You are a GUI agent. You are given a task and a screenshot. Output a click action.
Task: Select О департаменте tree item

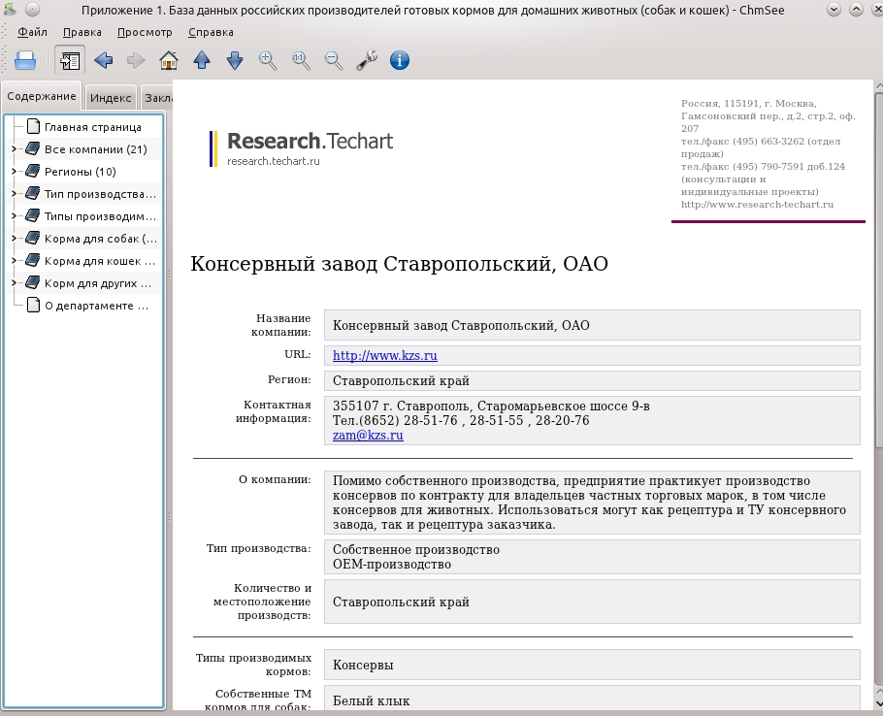[x=96, y=306]
